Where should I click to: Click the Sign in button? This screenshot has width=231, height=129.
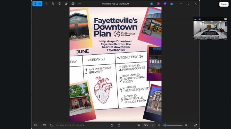pos(224,4)
